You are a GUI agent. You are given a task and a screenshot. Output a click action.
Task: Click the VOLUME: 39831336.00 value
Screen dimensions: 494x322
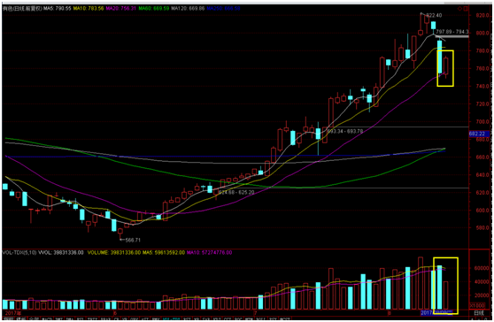coord(113,253)
